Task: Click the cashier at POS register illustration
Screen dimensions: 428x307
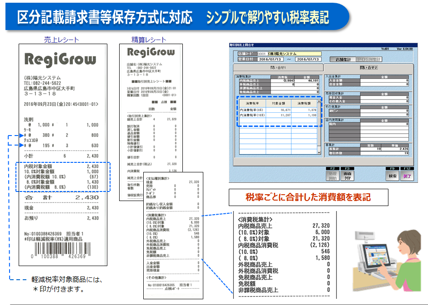Action: point(387,261)
